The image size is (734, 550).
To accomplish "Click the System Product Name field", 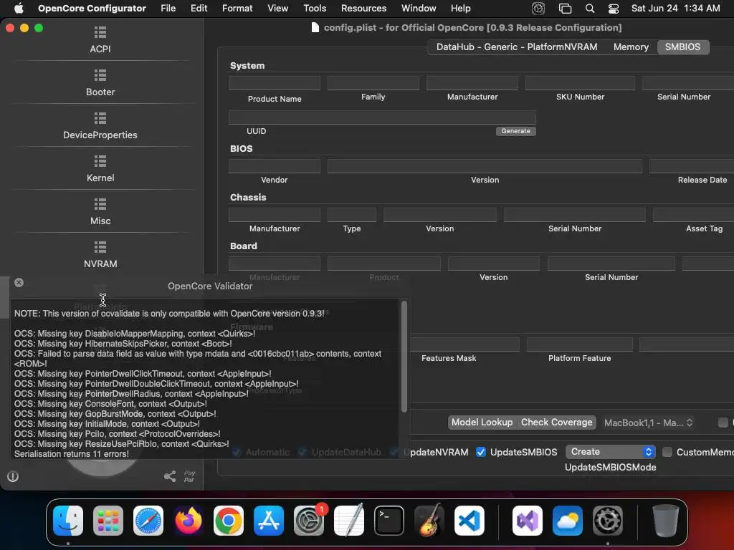I will click(275, 83).
